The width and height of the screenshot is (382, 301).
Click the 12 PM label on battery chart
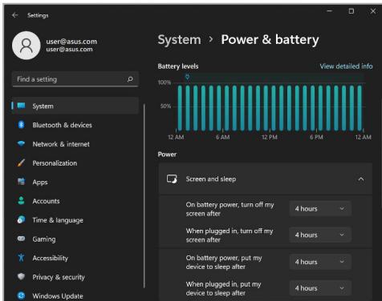coord(270,137)
